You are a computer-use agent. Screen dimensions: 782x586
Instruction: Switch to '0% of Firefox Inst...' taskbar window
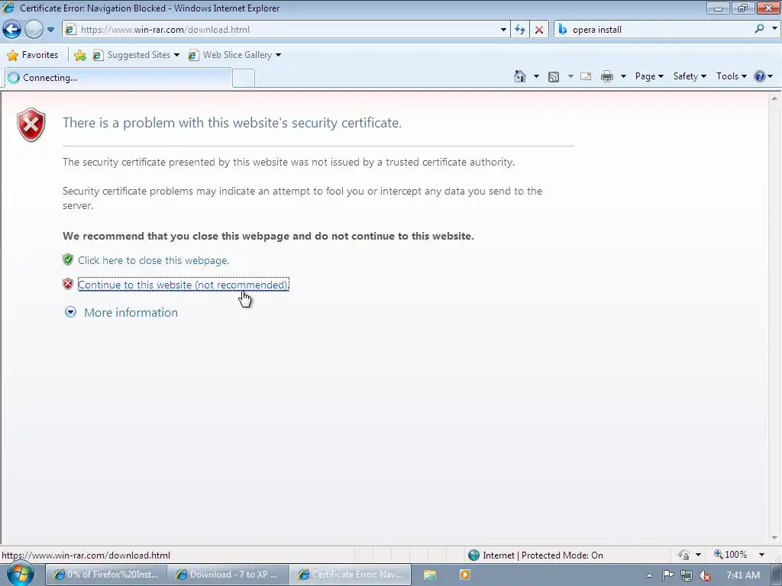(x=105, y=575)
